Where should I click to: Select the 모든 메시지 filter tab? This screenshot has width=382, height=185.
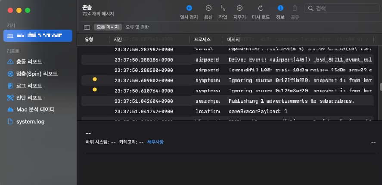coord(108,27)
